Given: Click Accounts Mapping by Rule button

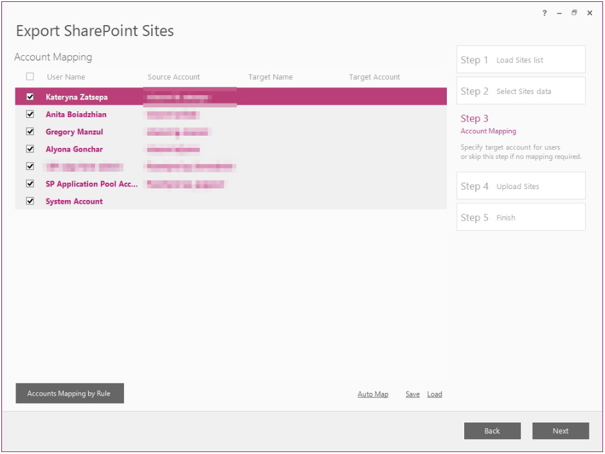Looking at the screenshot, I should point(70,394).
